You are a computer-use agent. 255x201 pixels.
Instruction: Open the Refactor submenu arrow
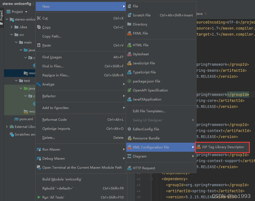(x=124, y=96)
